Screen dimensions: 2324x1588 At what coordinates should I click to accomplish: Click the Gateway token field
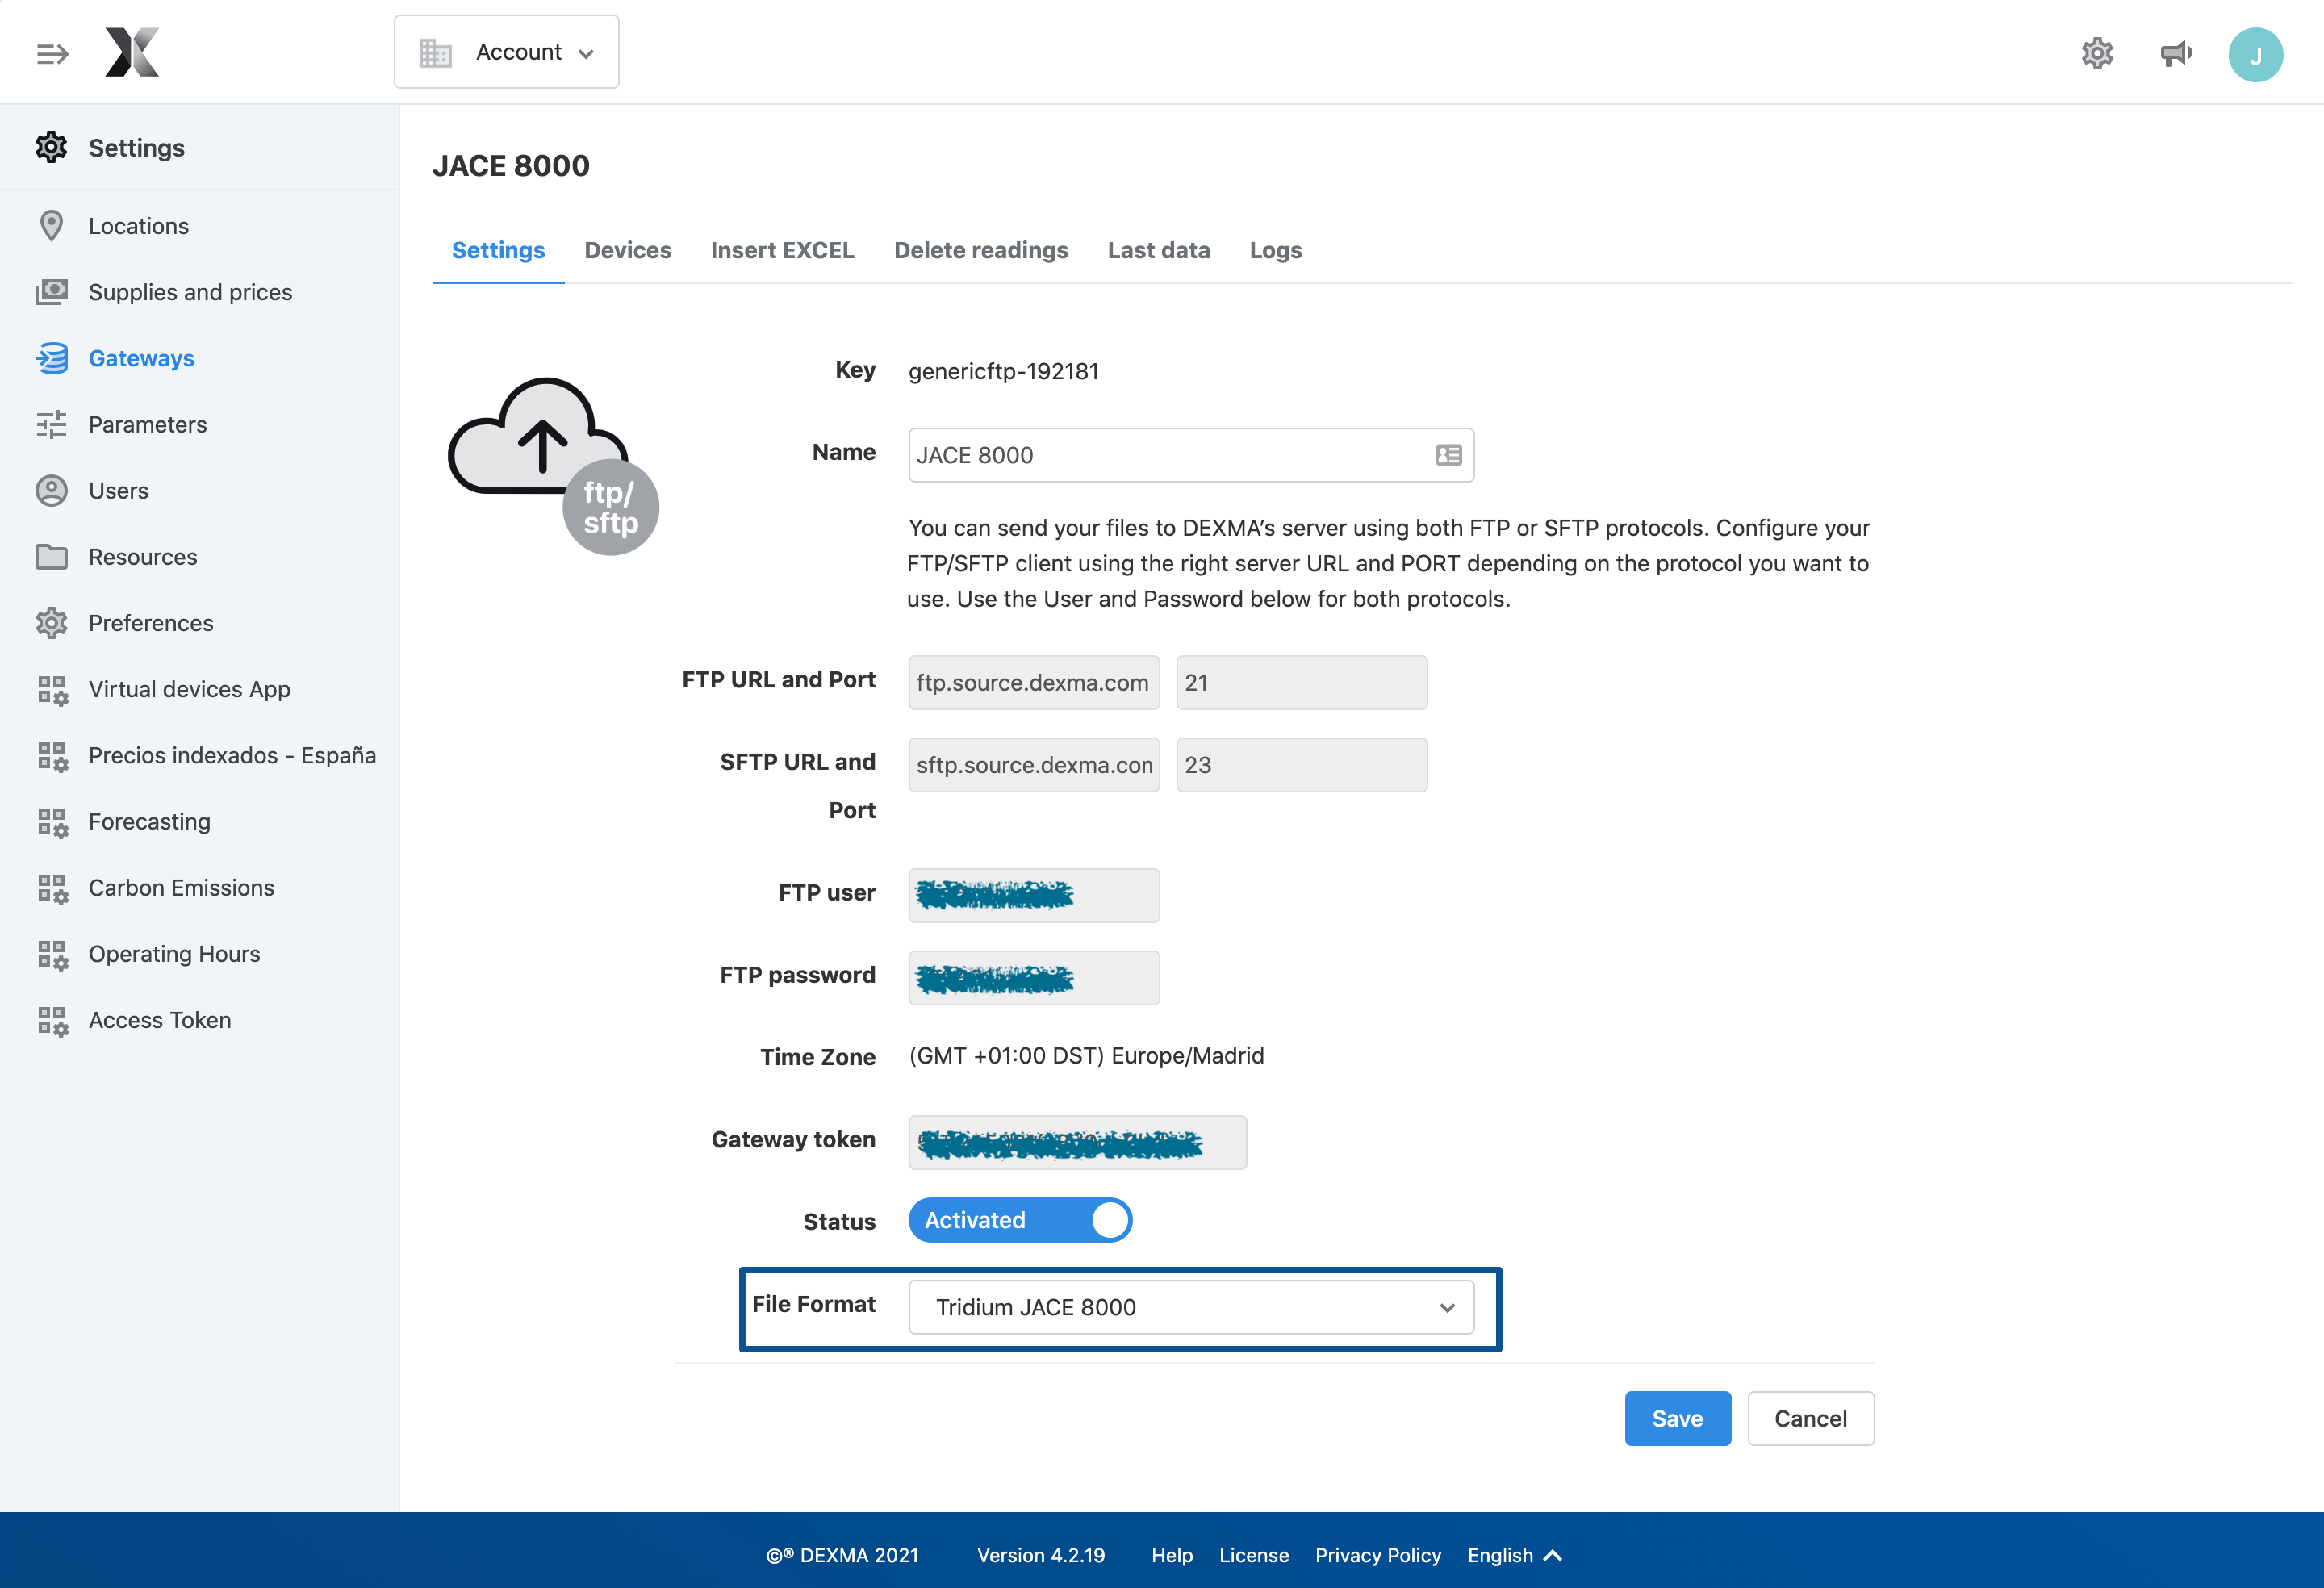(1077, 1142)
